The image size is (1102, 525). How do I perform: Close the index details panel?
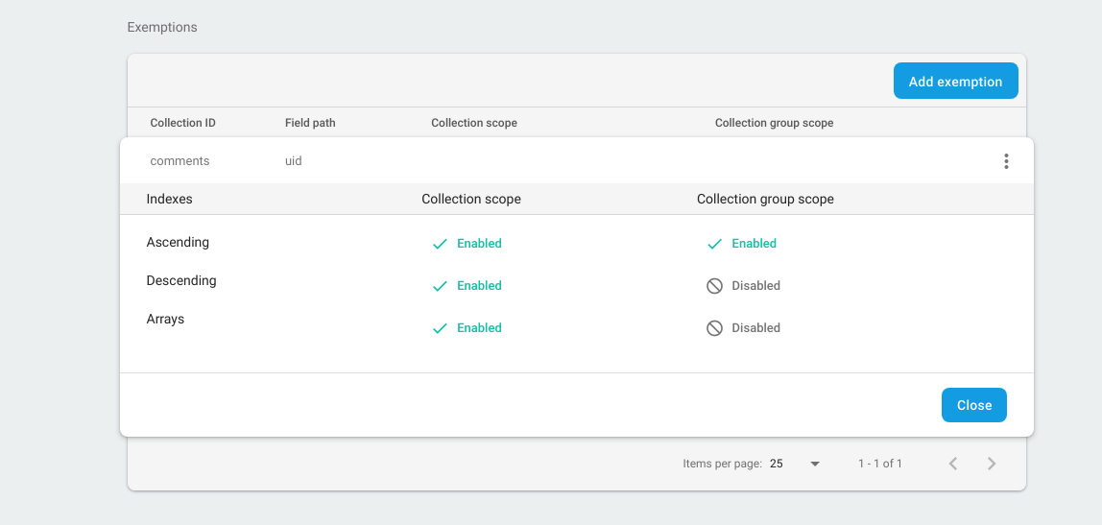pos(973,405)
